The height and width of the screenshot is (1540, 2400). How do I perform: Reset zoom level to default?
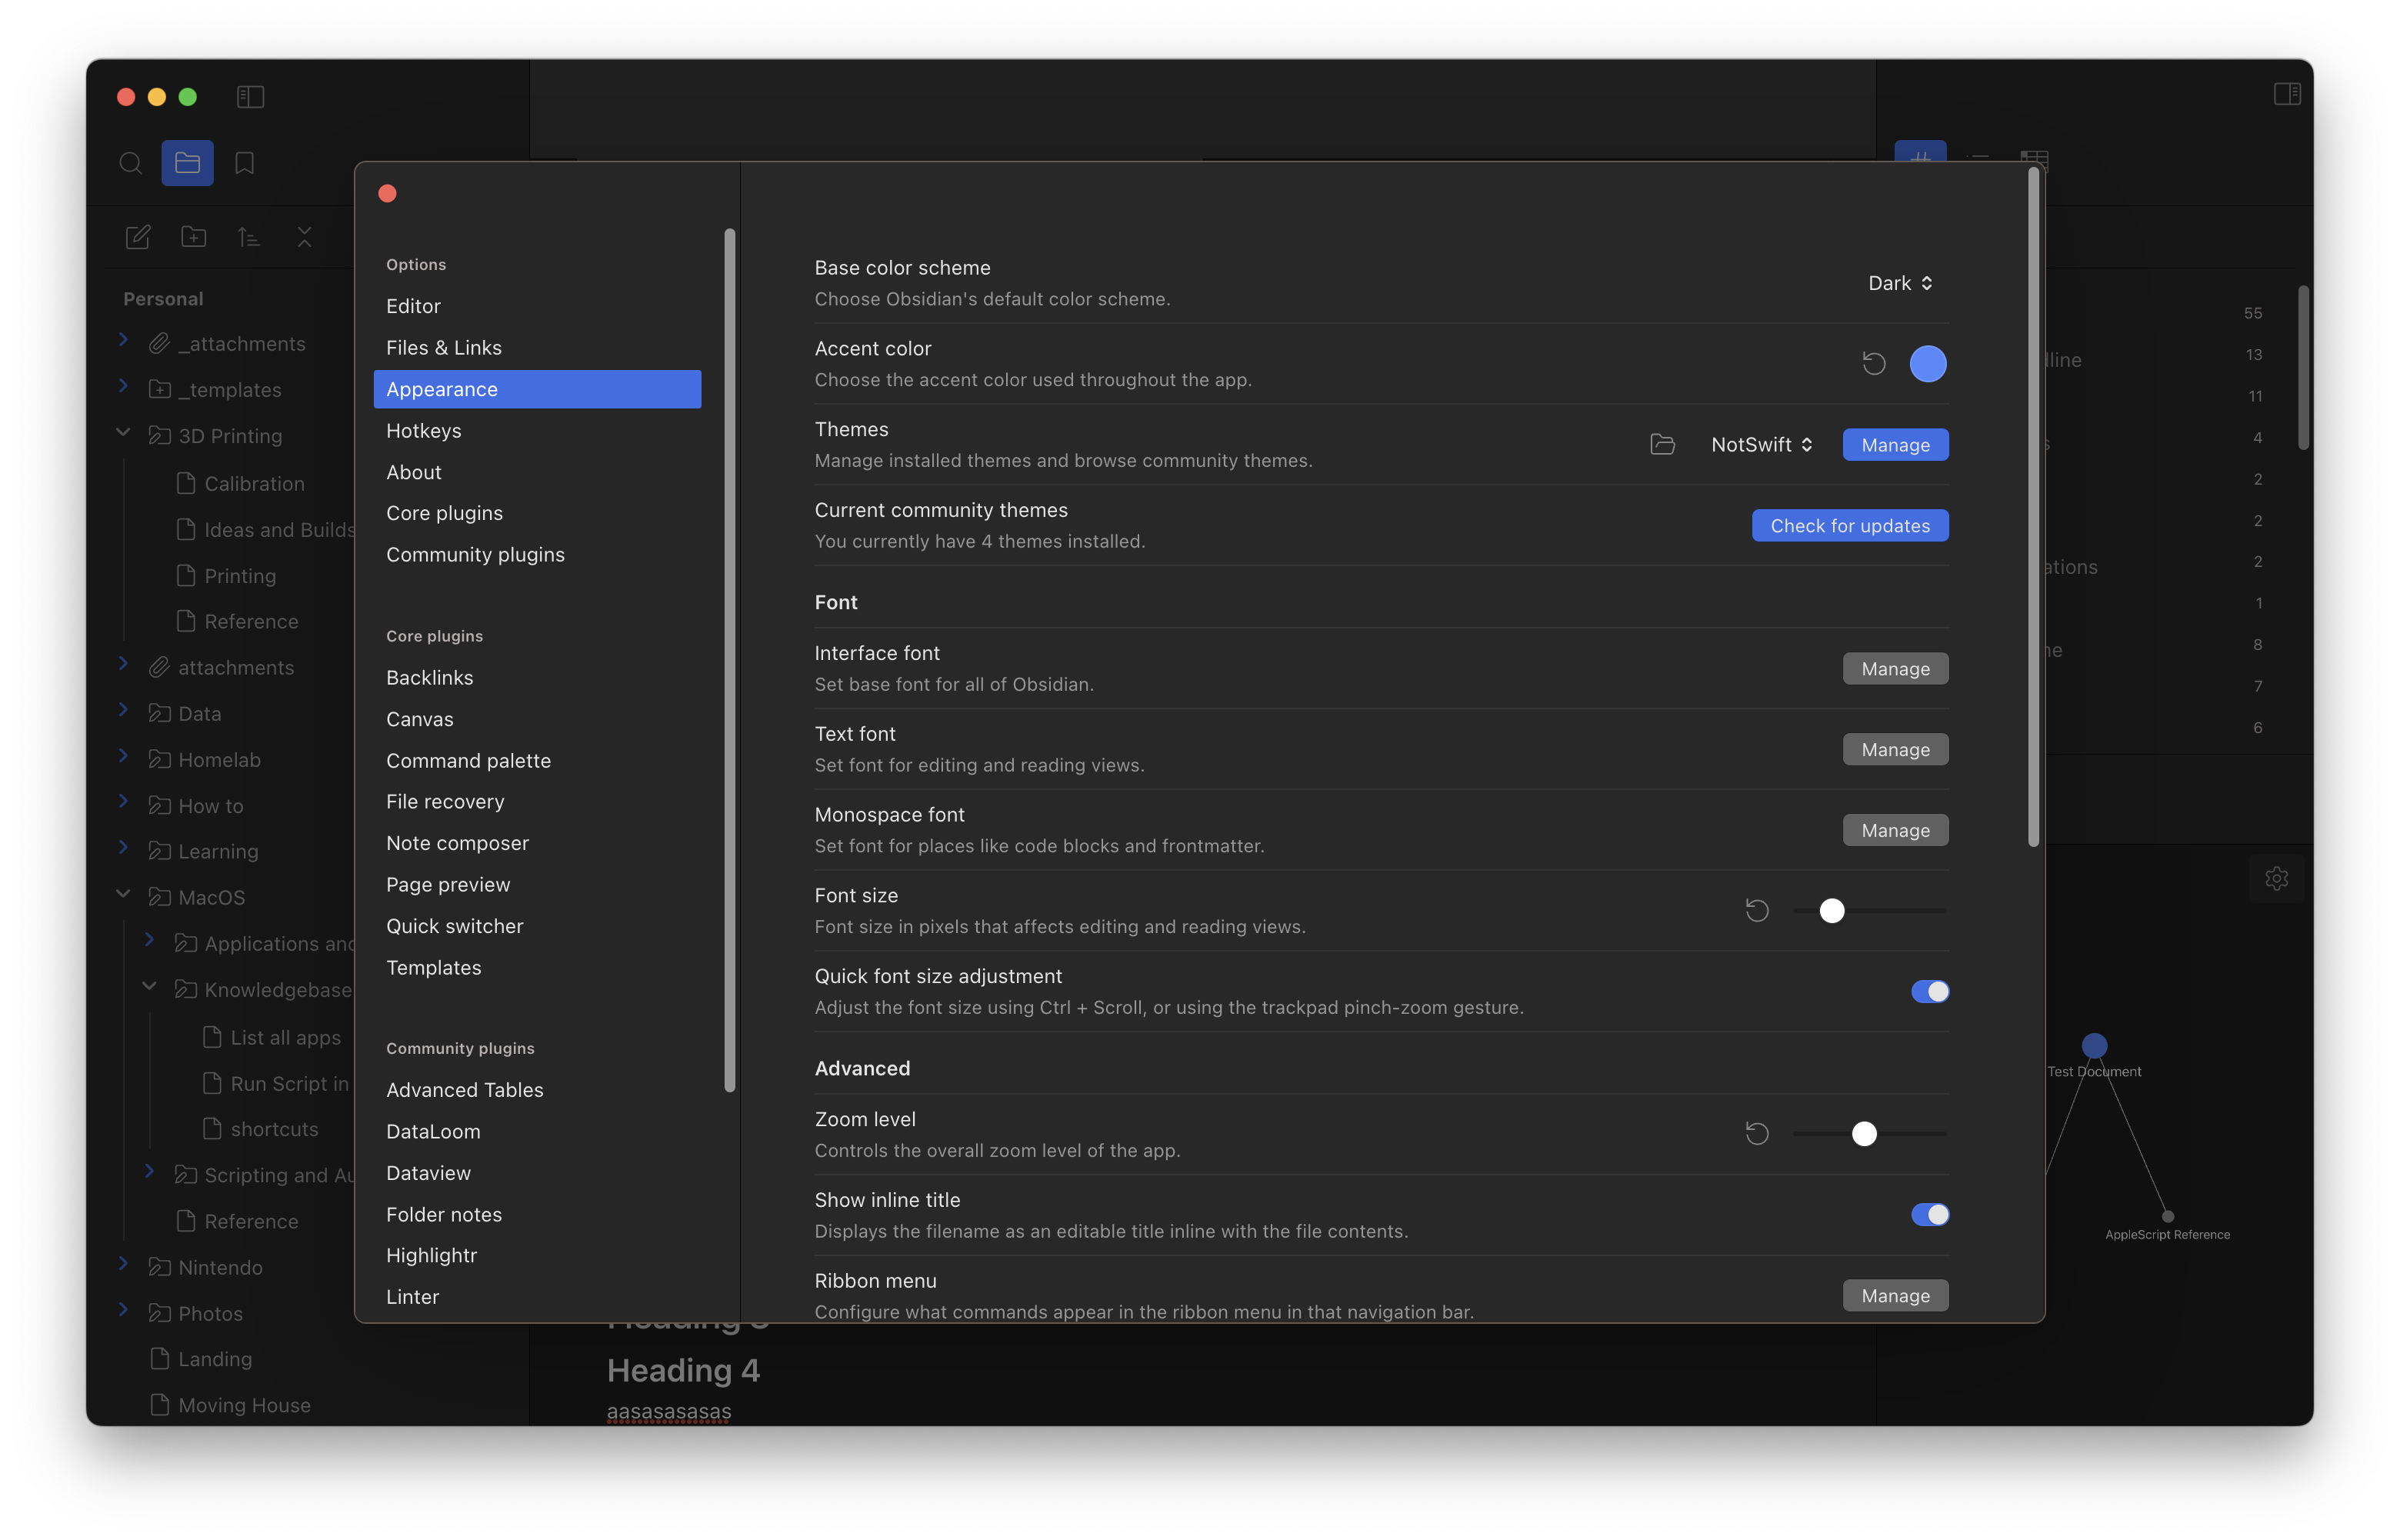pos(1757,1134)
